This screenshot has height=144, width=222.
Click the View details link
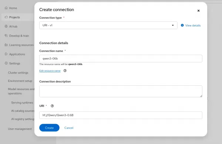(x=193, y=25)
